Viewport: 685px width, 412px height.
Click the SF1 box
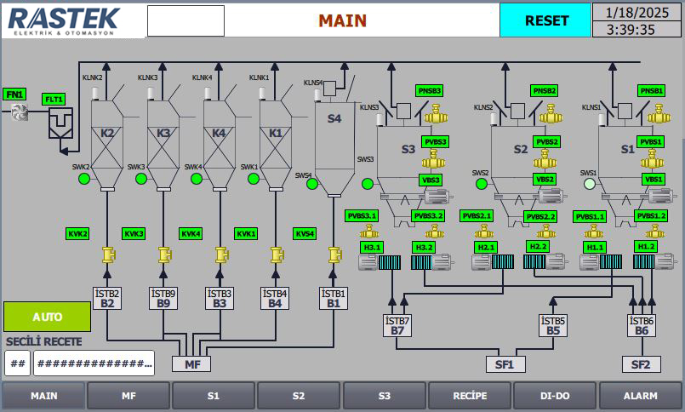pos(505,364)
